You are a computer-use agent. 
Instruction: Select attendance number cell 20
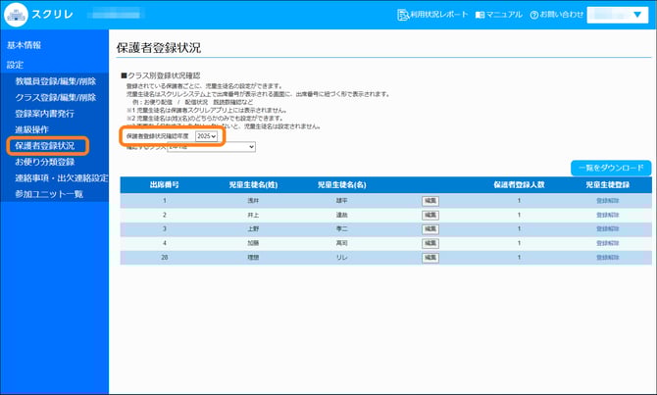(165, 258)
